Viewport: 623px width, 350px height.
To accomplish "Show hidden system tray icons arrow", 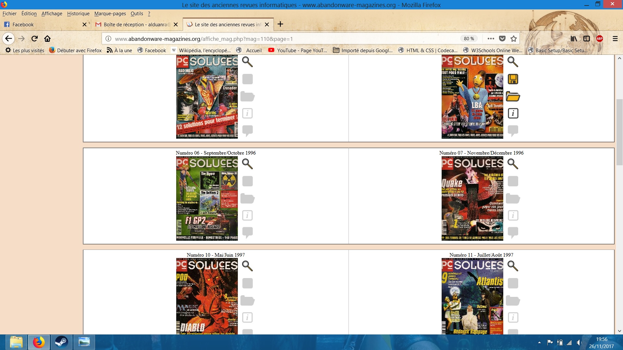I will [x=539, y=343].
